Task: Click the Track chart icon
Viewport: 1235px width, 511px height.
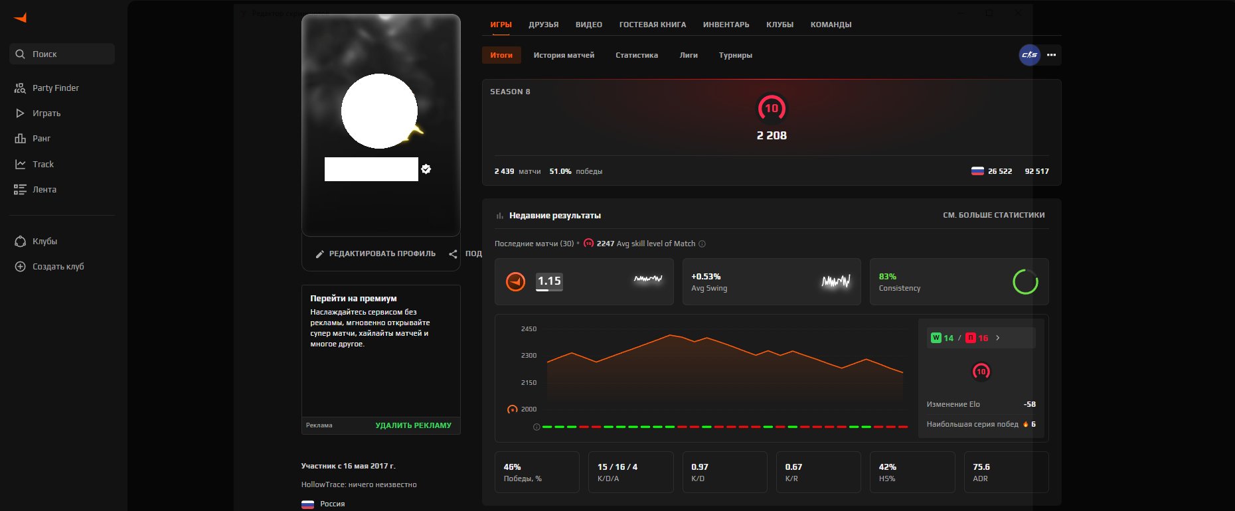Action: [x=20, y=164]
